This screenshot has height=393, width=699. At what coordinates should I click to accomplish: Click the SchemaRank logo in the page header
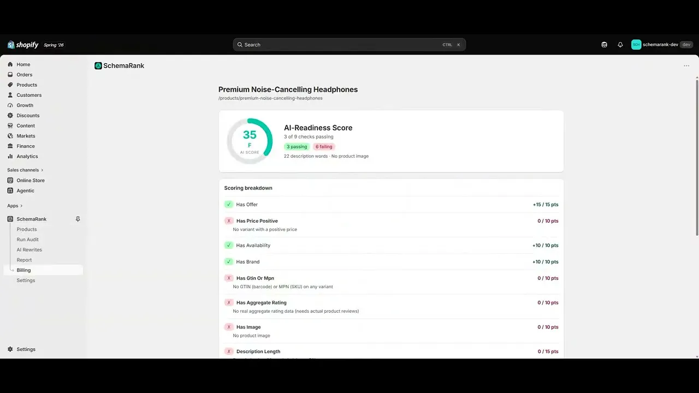[x=98, y=65]
